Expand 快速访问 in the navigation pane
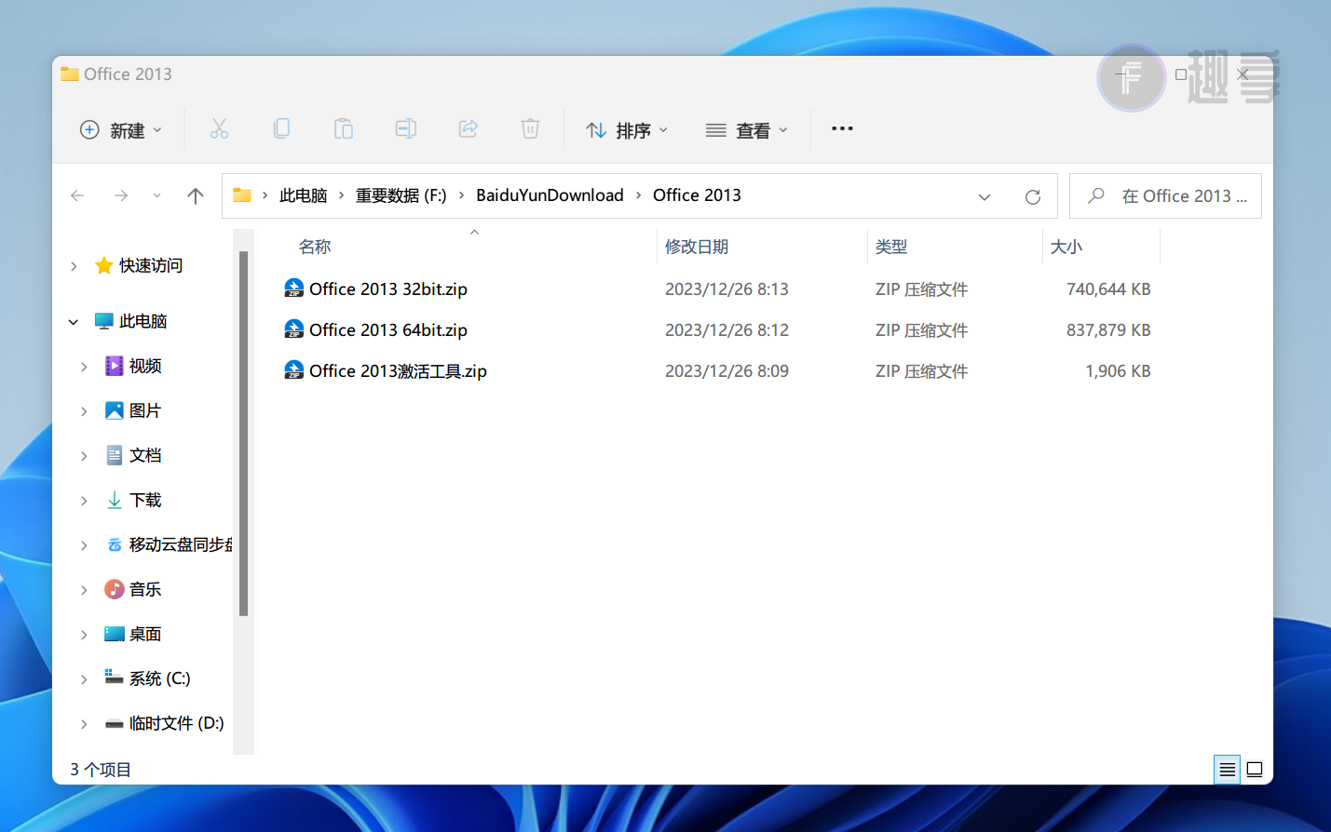This screenshot has width=1331, height=832. (74, 266)
